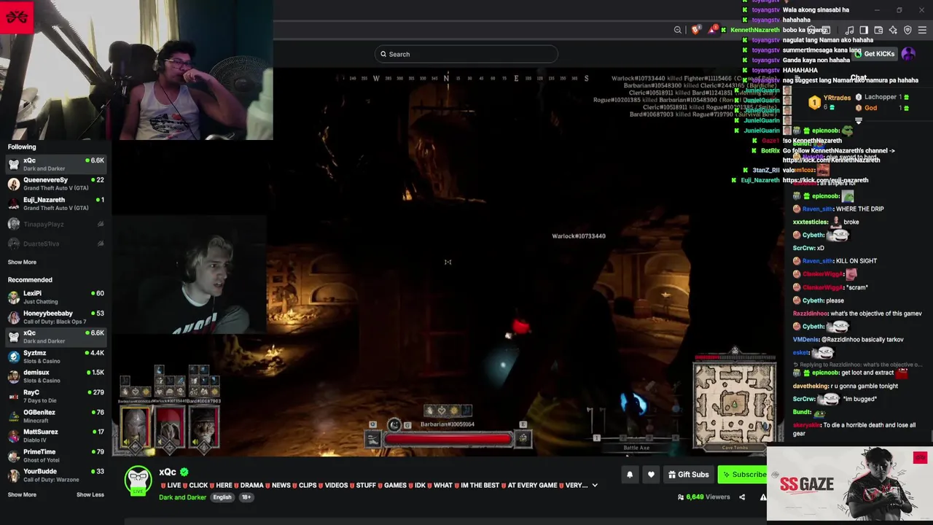Open the Brave Wallet icon
Image resolution: width=933 pixels, height=525 pixels.
pos(878,30)
